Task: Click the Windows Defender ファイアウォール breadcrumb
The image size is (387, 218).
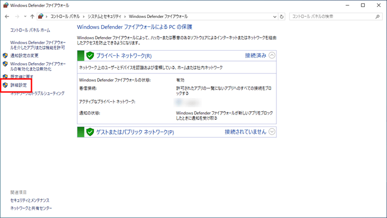Action: tap(158, 16)
